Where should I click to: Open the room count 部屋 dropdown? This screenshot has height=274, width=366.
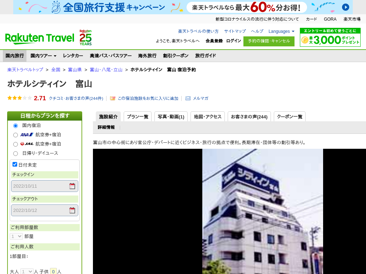coord(16,236)
